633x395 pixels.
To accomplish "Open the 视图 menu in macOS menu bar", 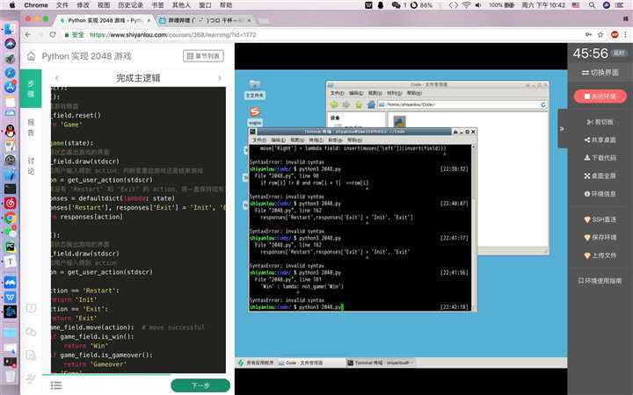I will click(x=104, y=5).
